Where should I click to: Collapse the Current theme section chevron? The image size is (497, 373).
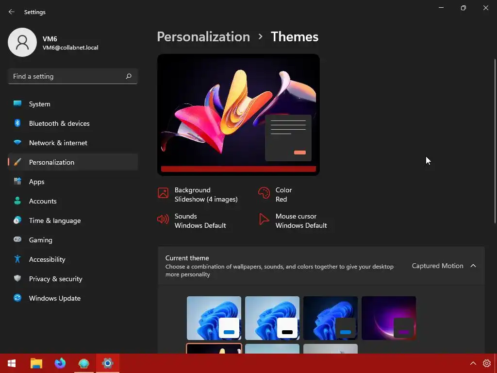[473, 266]
